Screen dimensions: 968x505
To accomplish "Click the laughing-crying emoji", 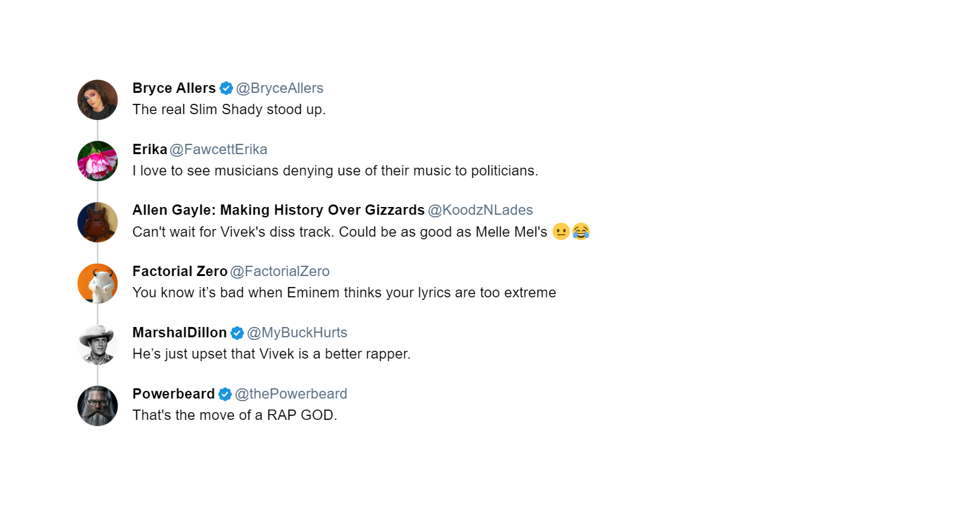I will (581, 232).
